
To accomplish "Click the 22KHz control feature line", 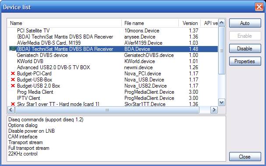I will coord(23,154).
